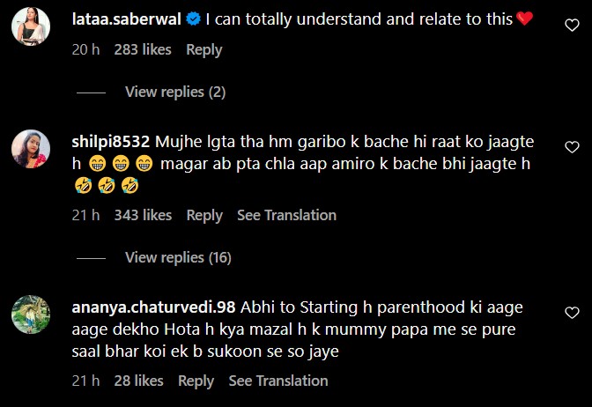Reply to lataa.saberwal's comment
The image size is (592, 407).
[203, 50]
